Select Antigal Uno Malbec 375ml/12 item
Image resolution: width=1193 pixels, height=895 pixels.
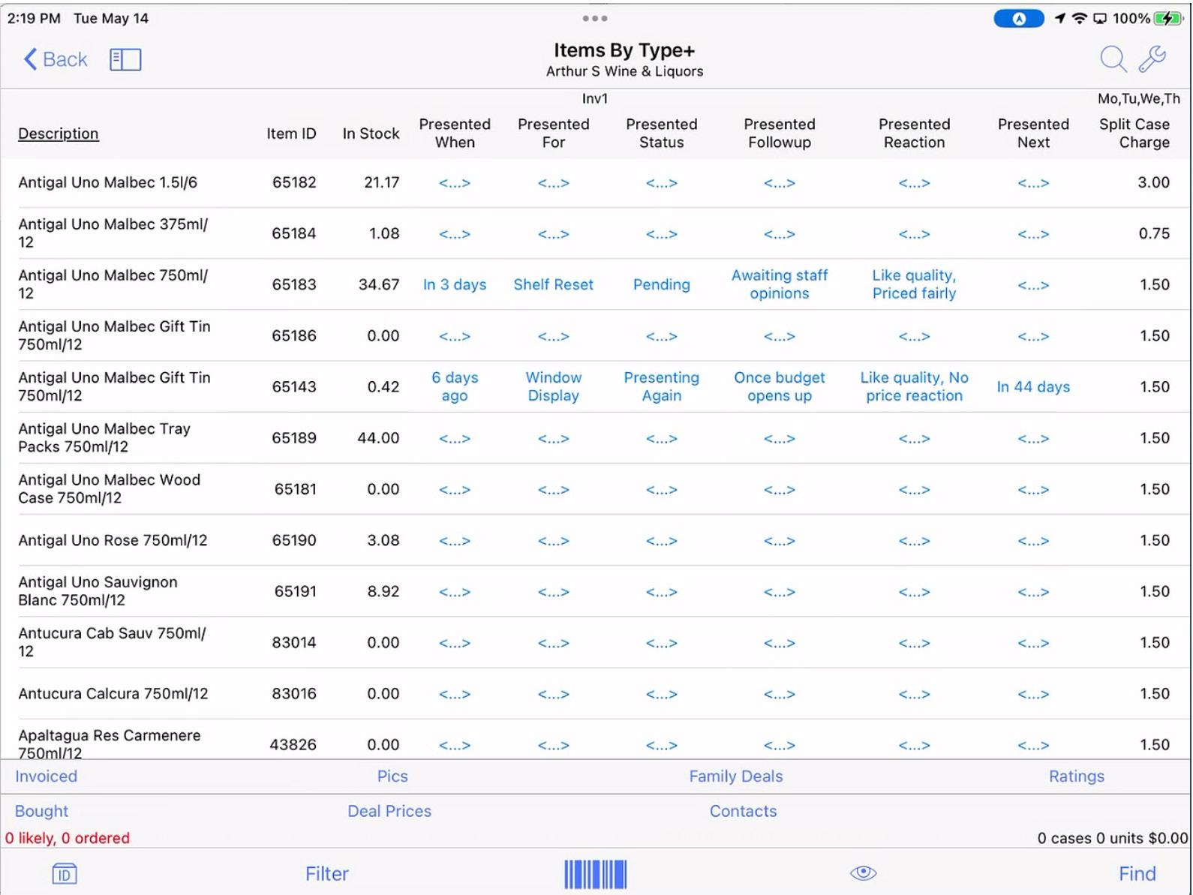point(596,233)
